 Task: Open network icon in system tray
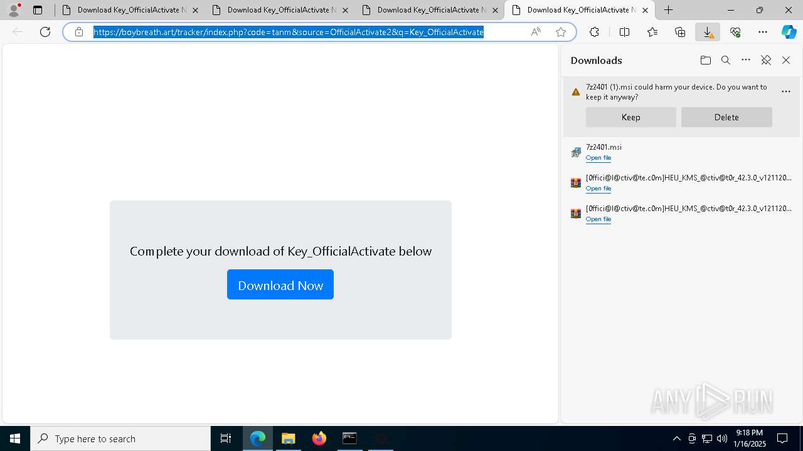click(x=707, y=438)
